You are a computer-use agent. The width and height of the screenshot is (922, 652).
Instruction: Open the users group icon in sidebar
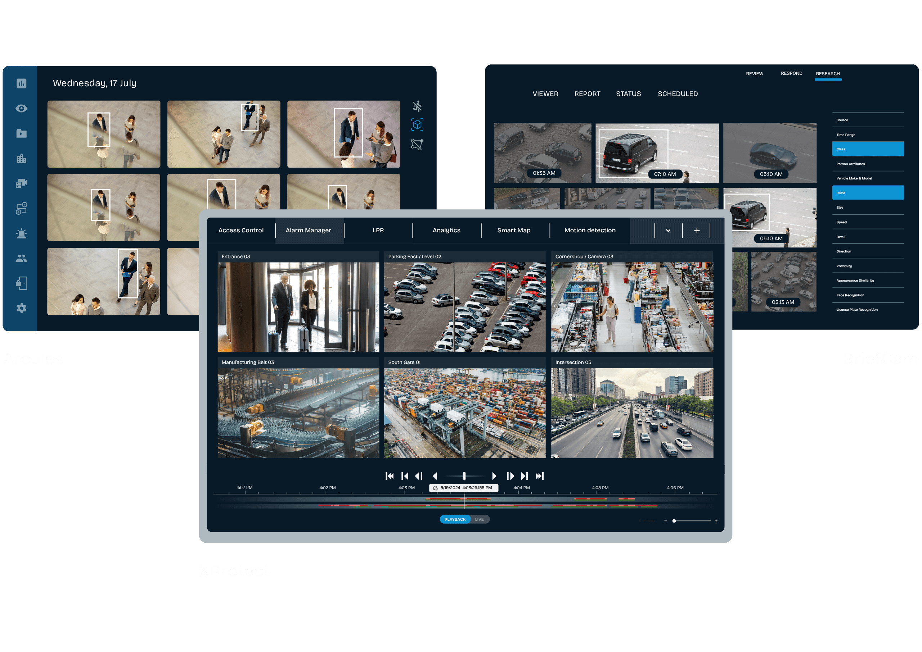point(21,259)
